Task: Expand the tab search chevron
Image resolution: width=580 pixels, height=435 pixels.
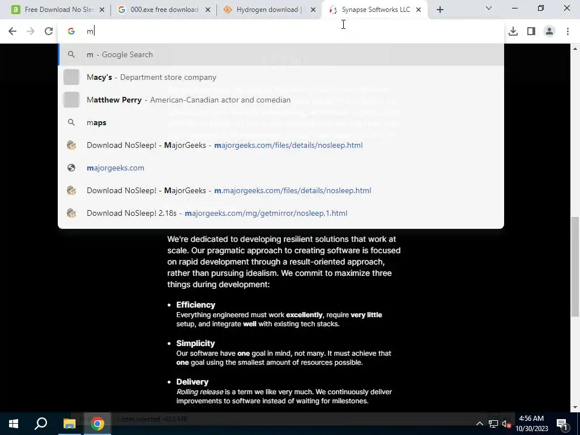Action: coord(489,8)
